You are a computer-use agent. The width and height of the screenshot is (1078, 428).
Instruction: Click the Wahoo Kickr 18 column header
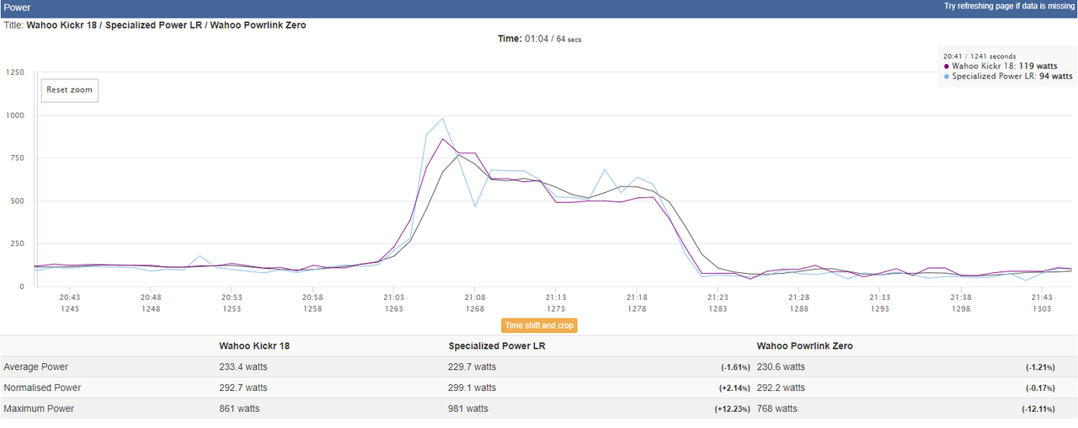[x=254, y=345]
